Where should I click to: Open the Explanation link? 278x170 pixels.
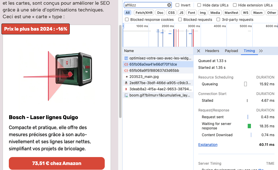click(208, 145)
